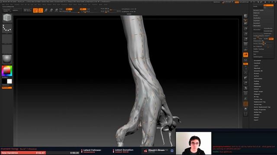Viewport: 277px width, 155px height.
Task: Expand the EdgeLoop section
Action: tap(257, 13)
